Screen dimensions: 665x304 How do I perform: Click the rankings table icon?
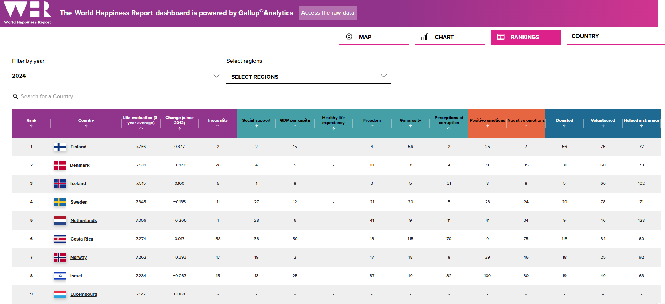(x=500, y=37)
